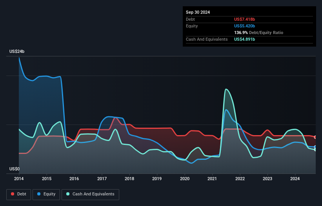Viewport: 322px width, 206px height.
Task: Click the 2023 x-axis label
Action: click(x=267, y=179)
